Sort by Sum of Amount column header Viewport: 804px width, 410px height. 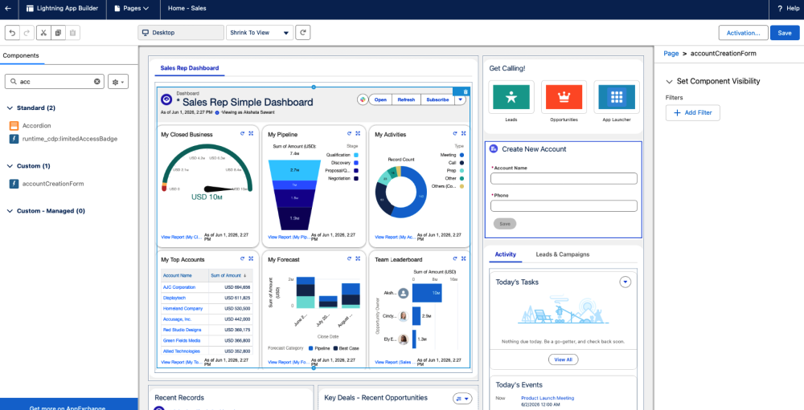(230, 275)
